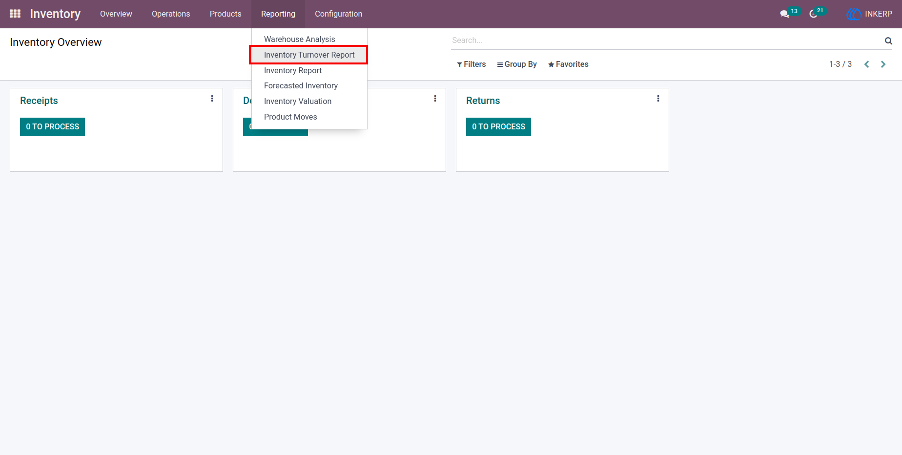The image size is (902, 455).
Task: Click the INKERP username text
Action: [x=879, y=14]
